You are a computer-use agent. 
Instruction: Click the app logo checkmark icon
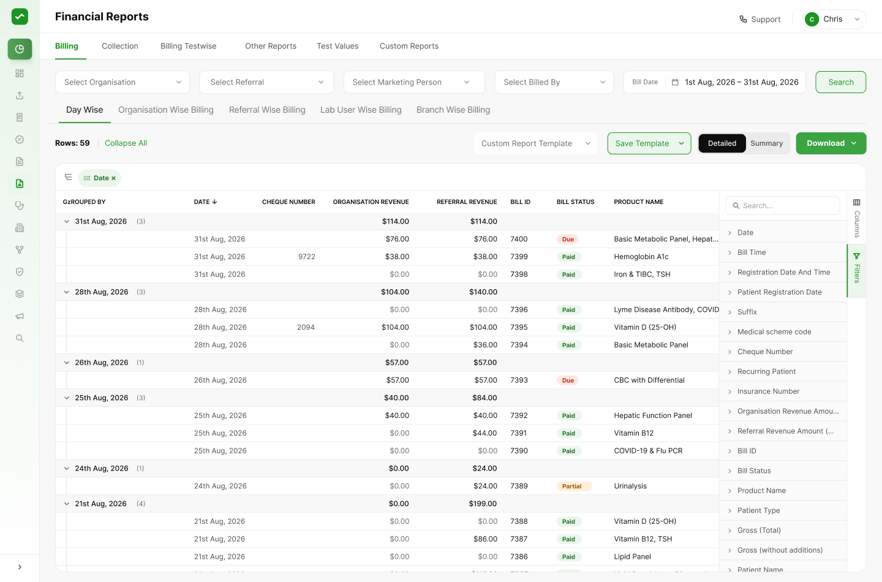coord(20,17)
